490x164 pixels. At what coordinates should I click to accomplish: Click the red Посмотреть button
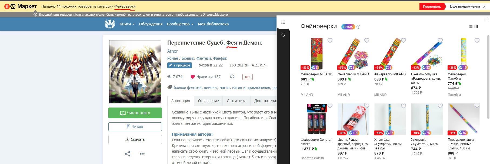coord(432,6)
